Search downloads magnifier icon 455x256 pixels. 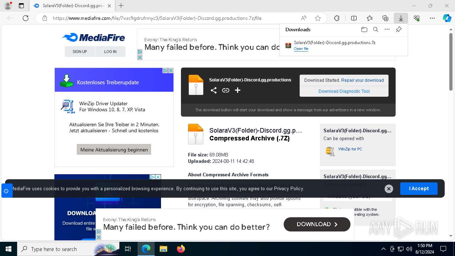[x=376, y=30]
